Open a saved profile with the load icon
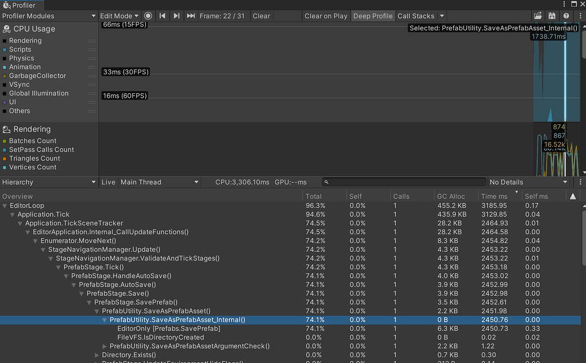 point(538,16)
